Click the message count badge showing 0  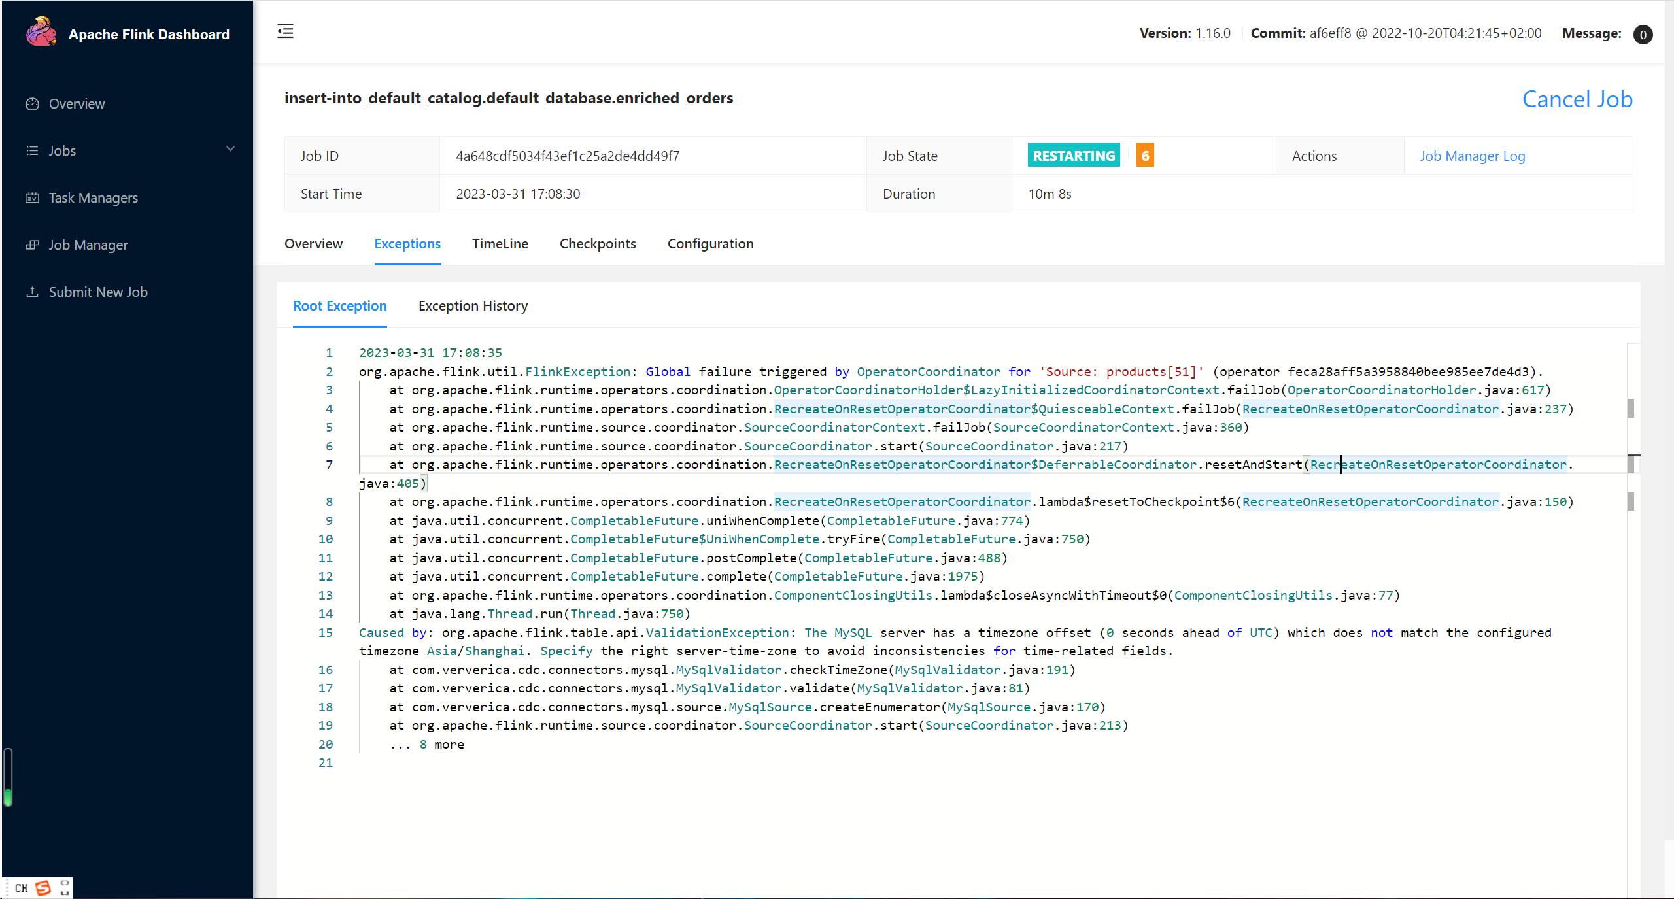[x=1643, y=34]
